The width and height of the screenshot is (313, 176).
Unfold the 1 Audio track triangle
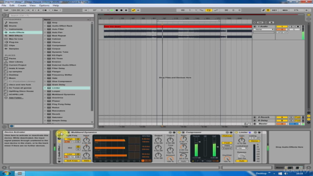(255, 26)
